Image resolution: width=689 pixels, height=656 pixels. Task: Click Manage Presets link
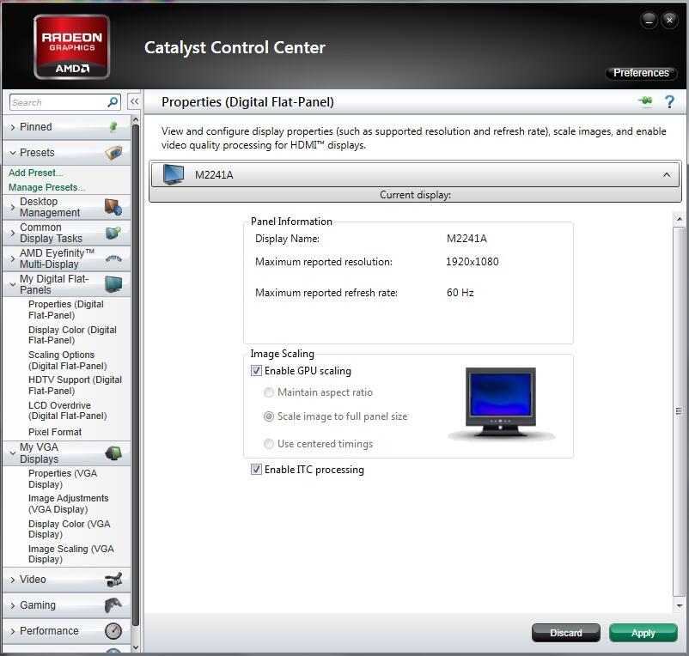[46, 187]
